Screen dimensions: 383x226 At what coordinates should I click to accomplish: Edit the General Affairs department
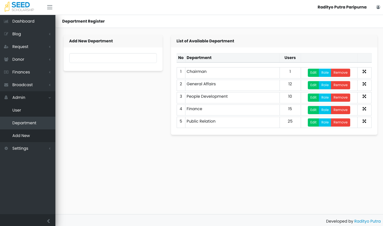click(313, 85)
